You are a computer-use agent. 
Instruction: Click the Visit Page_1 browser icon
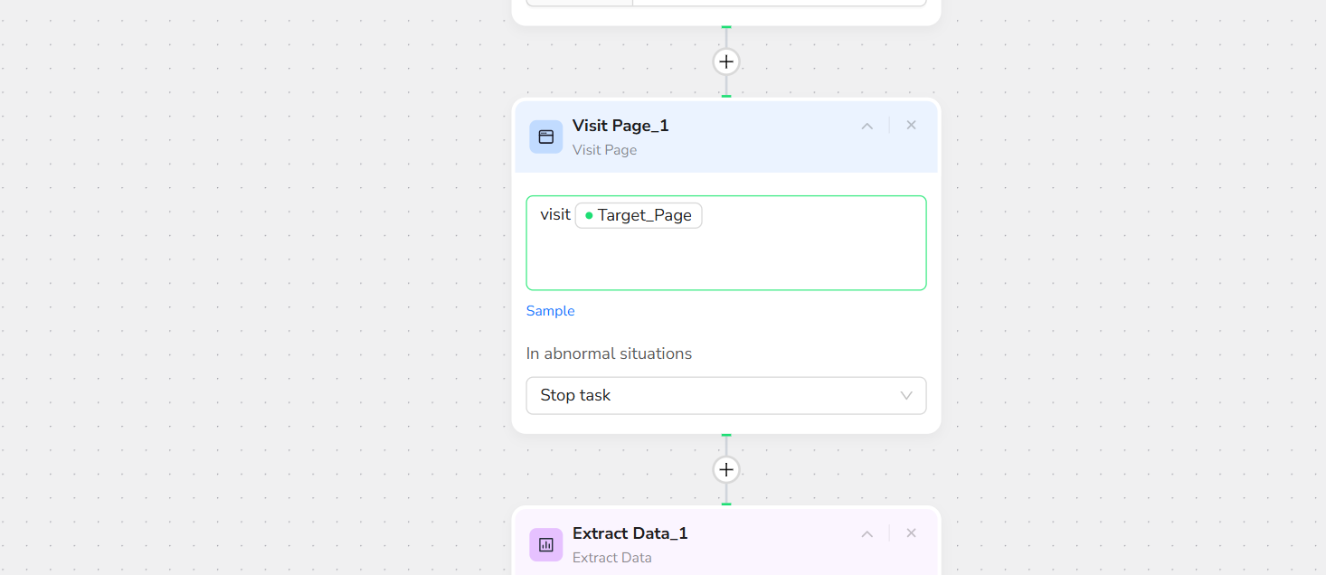click(x=545, y=137)
